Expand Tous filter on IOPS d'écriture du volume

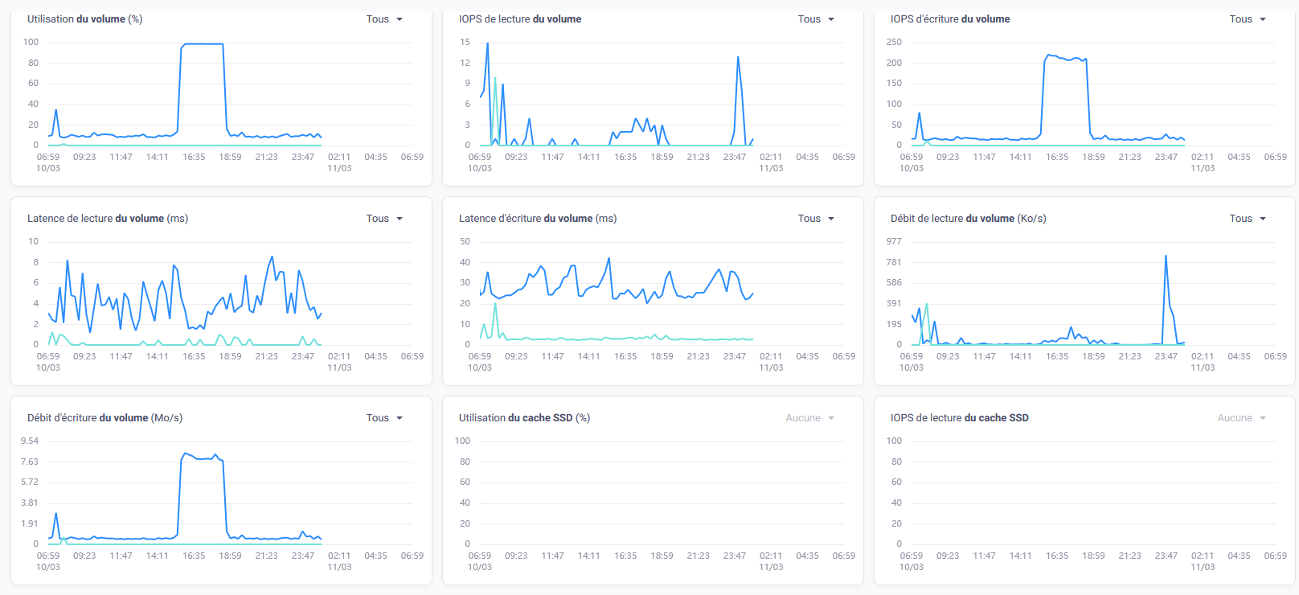point(1248,19)
